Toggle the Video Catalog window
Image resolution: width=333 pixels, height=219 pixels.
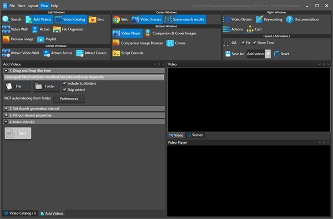pyautogui.click(x=70, y=19)
